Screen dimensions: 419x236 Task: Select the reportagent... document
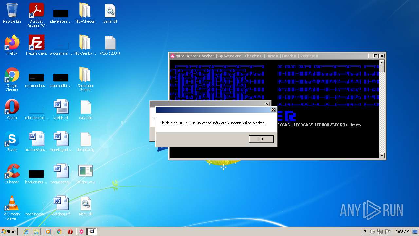coord(61,142)
